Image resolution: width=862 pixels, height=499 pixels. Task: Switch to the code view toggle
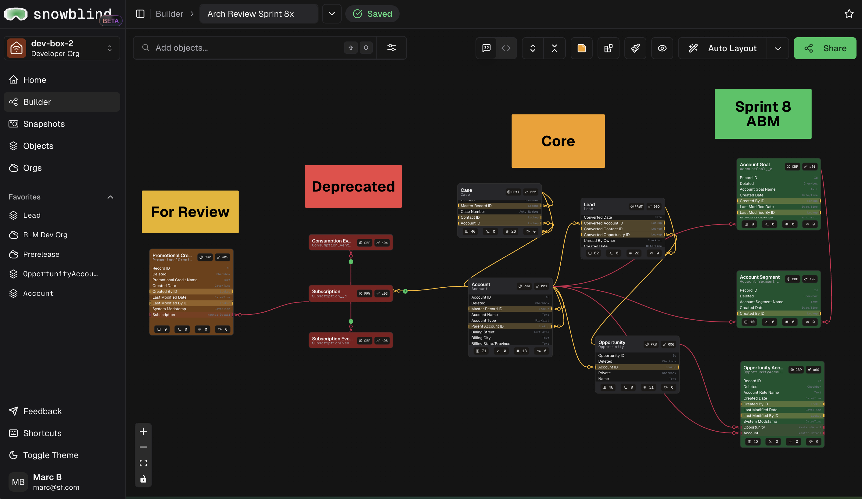click(506, 48)
